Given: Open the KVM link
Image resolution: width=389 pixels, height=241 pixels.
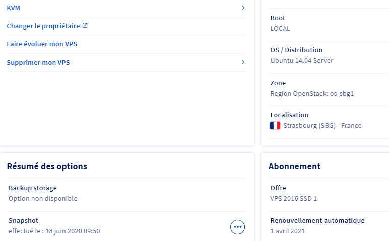Looking at the screenshot, I should (14, 8).
